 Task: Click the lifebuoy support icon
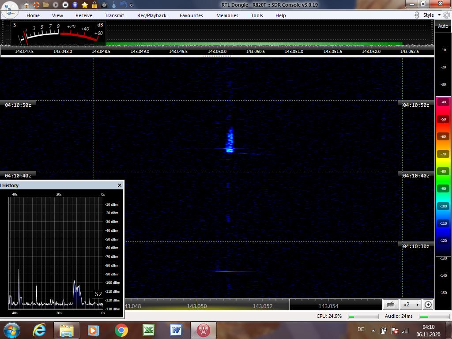(x=36, y=5)
